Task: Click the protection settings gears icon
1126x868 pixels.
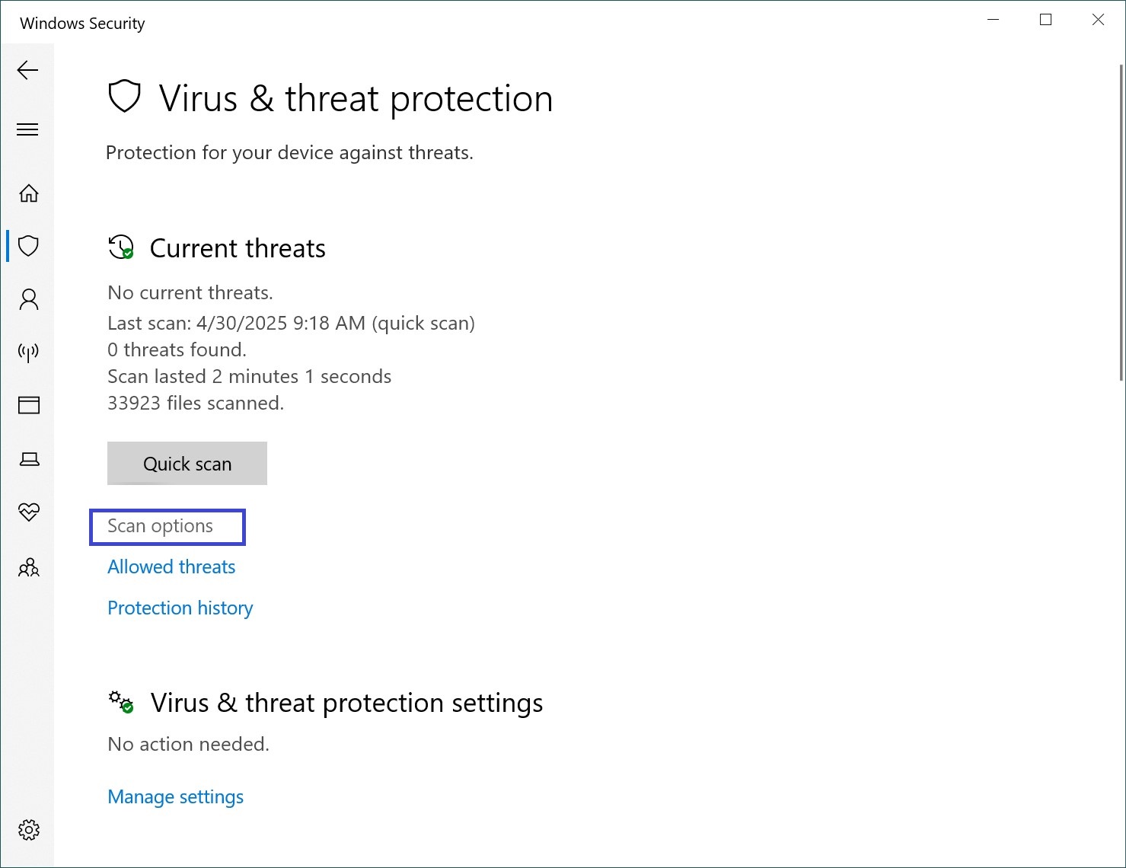Action: click(121, 702)
